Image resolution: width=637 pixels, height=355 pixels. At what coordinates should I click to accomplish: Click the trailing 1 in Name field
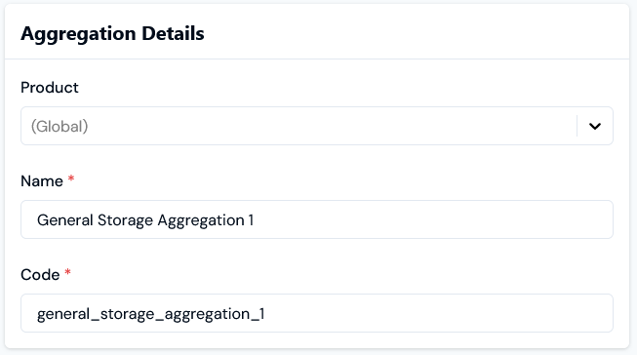pos(251,220)
